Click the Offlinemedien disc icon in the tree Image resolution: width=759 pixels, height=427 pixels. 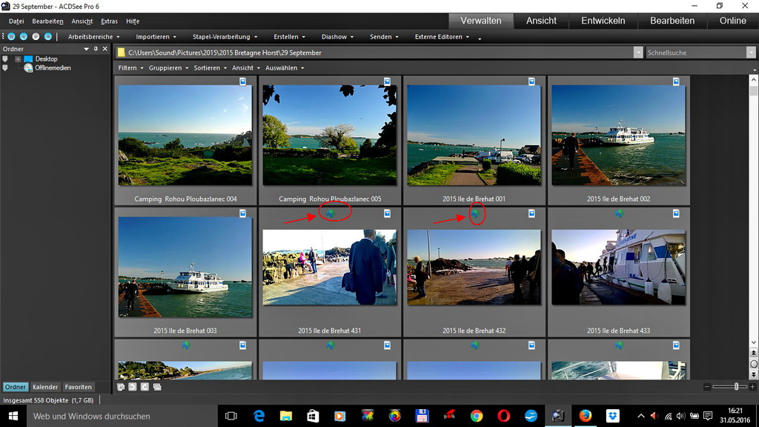pyautogui.click(x=28, y=68)
